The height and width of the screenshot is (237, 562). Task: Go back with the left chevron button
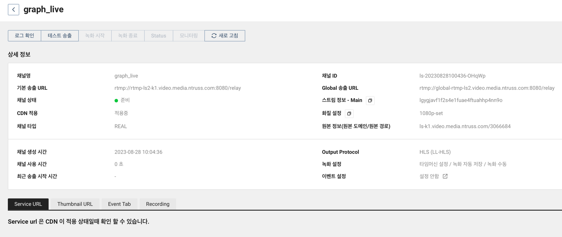[x=13, y=10]
